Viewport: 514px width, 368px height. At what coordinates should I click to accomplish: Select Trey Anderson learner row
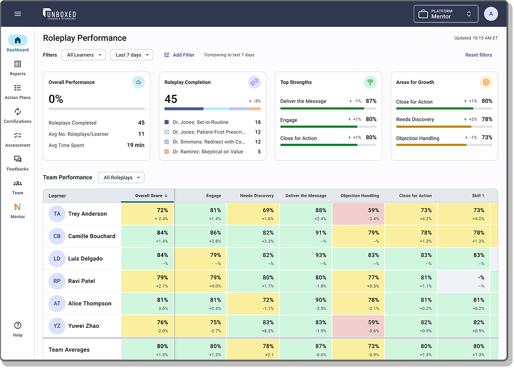[x=87, y=214]
